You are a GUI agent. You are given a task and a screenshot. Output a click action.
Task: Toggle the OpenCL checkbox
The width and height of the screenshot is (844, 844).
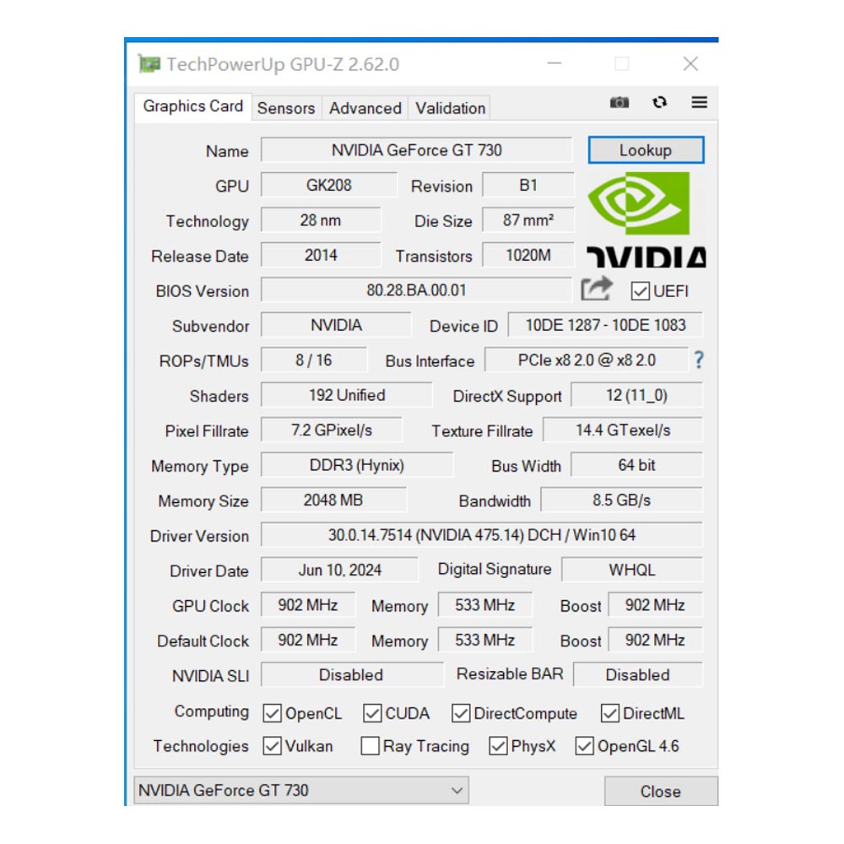[x=272, y=713]
